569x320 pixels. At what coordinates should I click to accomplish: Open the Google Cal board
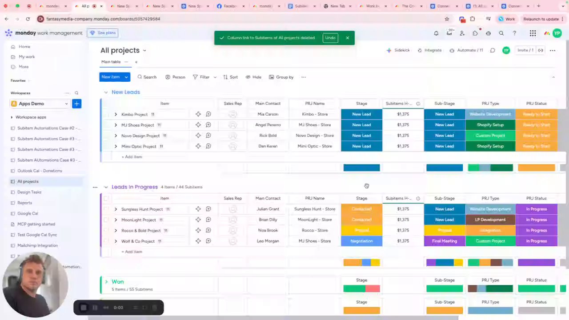28,213
